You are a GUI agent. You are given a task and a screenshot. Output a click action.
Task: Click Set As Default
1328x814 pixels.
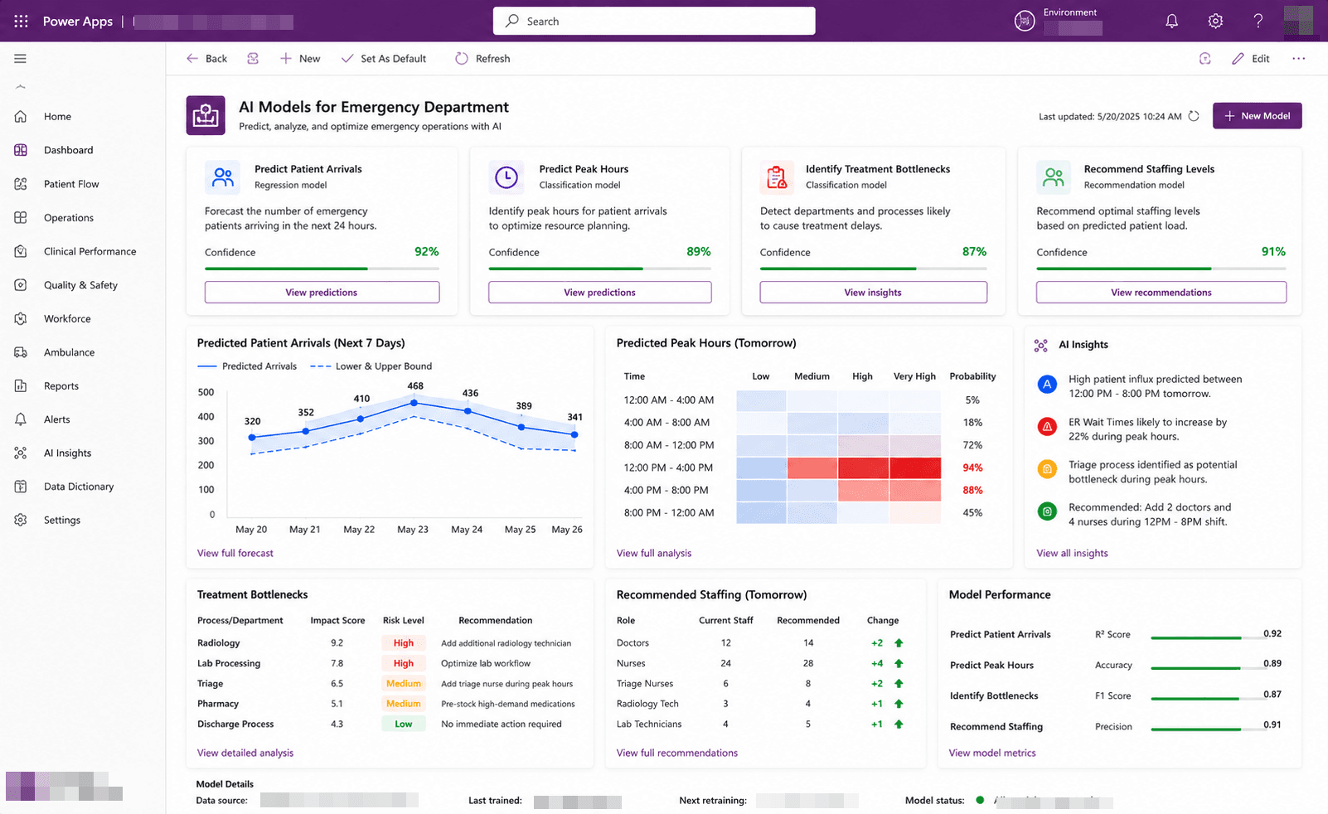384,59
